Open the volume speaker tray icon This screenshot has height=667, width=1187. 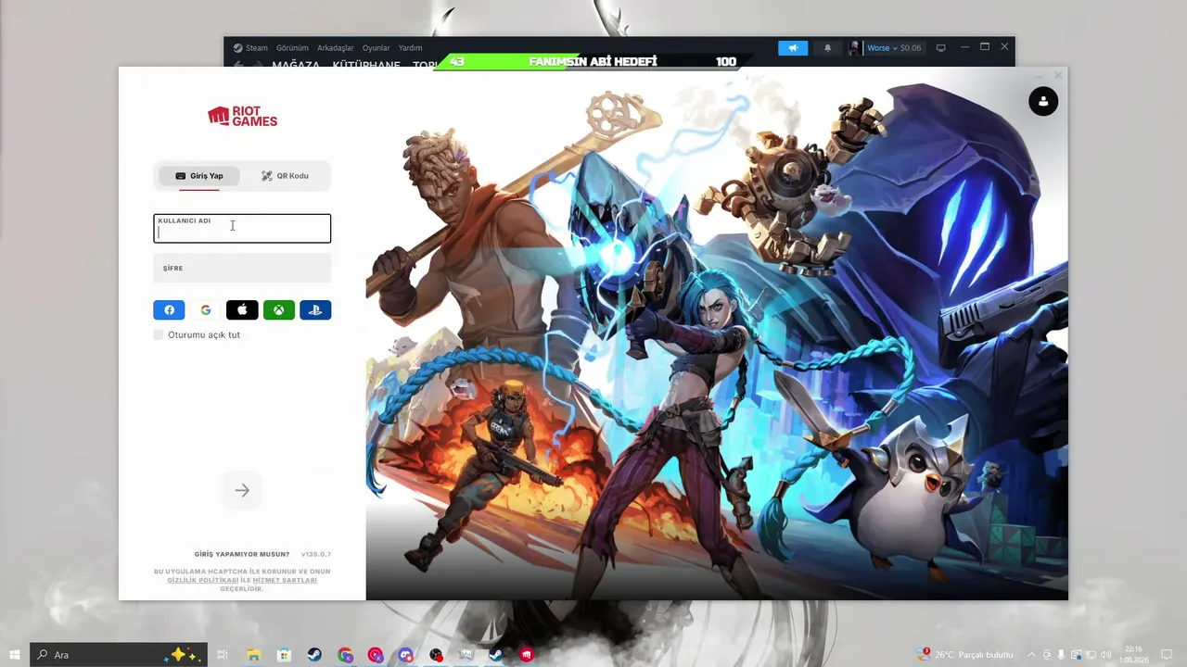(x=1105, y=655)
